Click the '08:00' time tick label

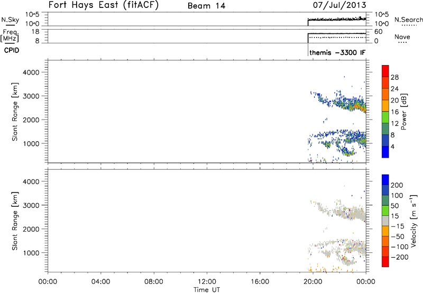[x=154, y=282]
